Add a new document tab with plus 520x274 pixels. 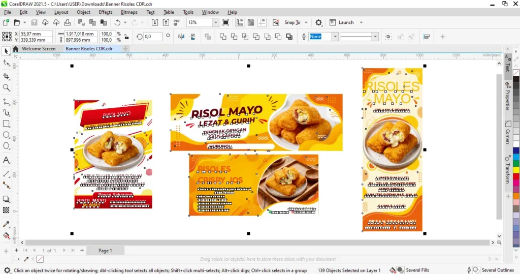click(125, 49)
